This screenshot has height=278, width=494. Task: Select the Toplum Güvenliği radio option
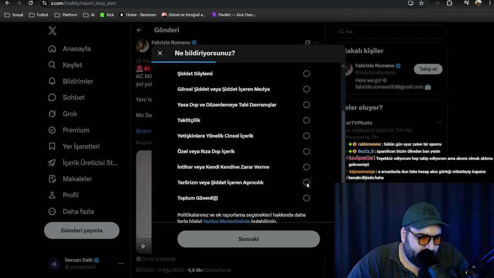point(306,198)
